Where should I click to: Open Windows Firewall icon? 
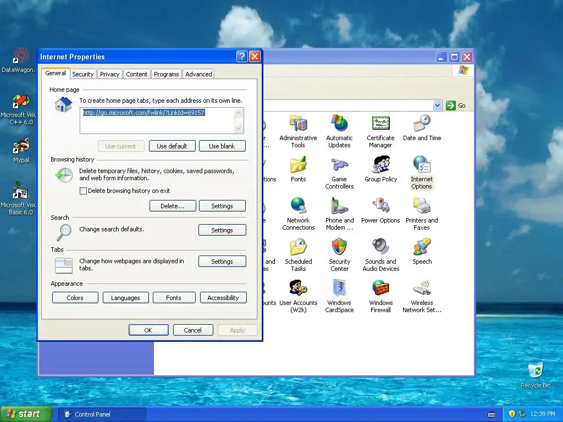tap(380, 296)
